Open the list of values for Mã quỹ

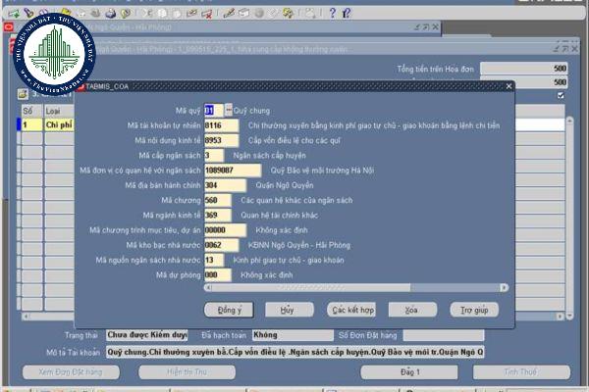[x=229, y=110]
